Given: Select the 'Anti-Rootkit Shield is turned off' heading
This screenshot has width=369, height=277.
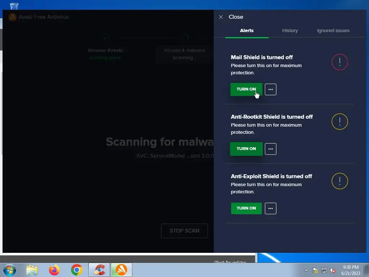Looking at the screenshot, I should click(x=272, y=117).
